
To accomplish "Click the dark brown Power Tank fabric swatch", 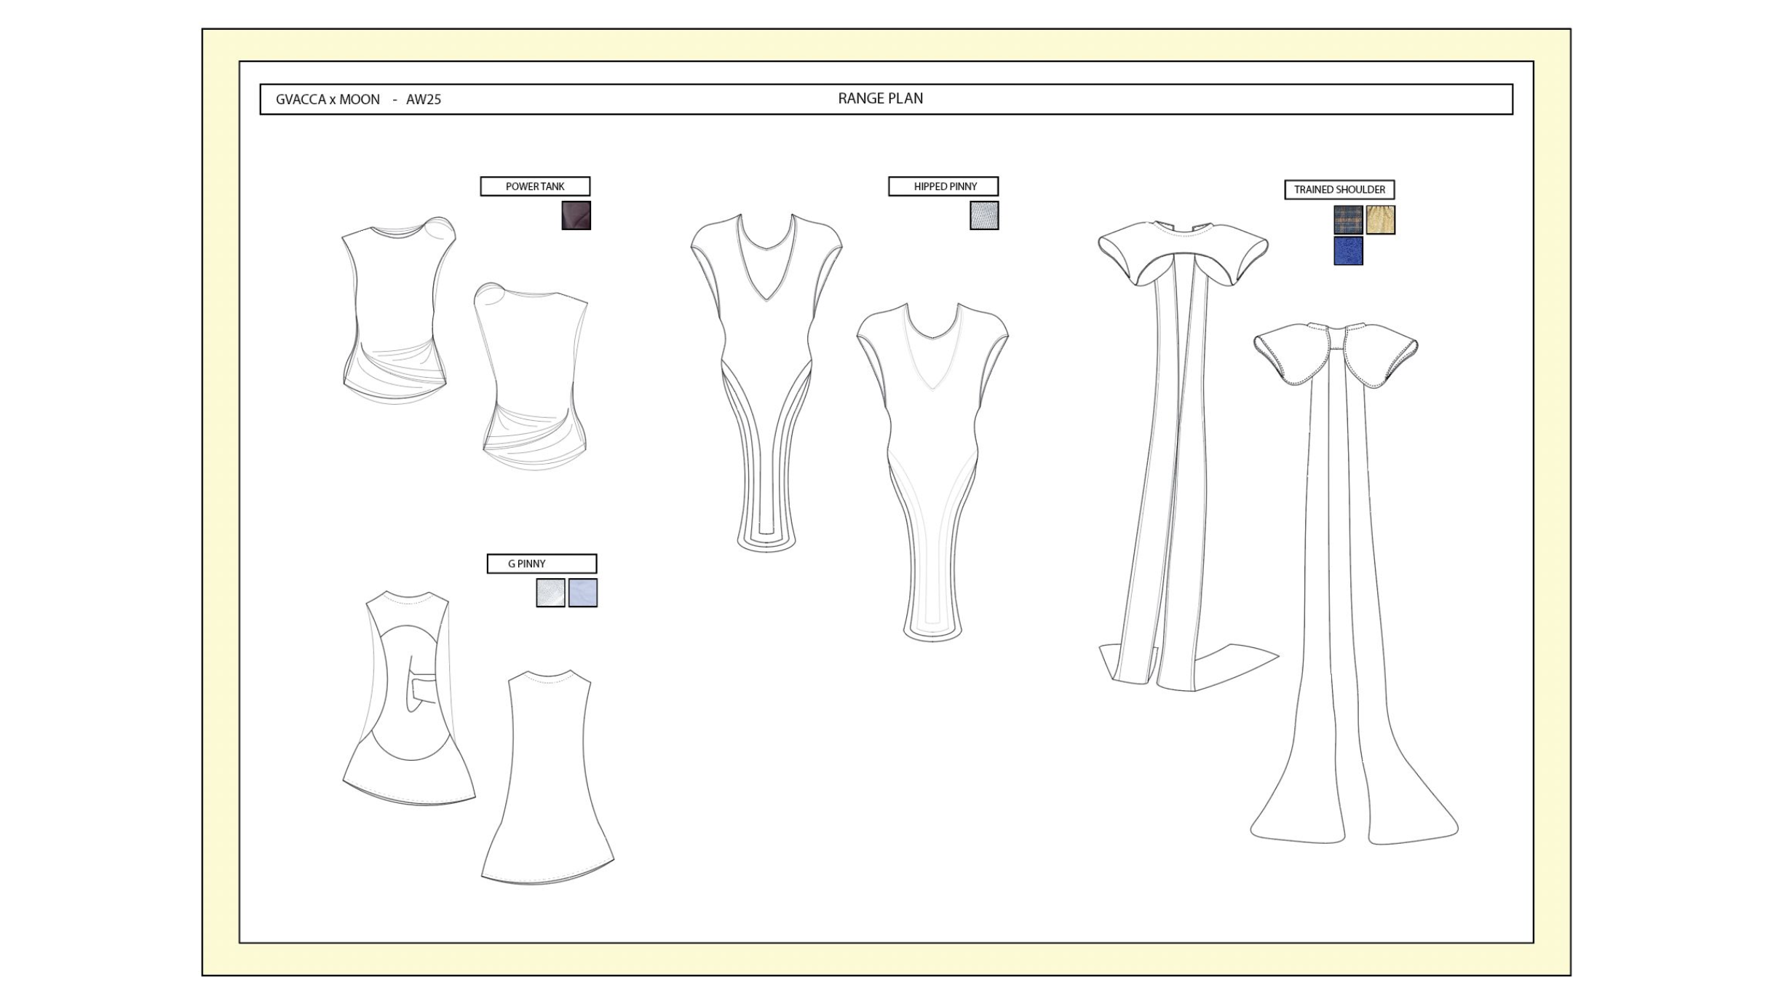I will [x=576, y=216].
